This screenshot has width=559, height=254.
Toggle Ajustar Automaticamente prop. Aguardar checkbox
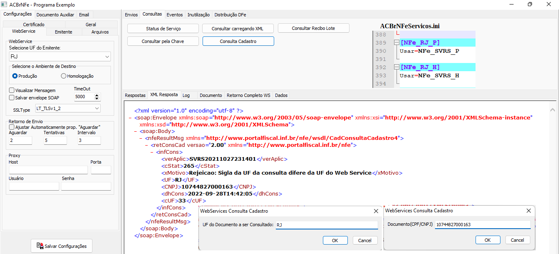(12, 127)
